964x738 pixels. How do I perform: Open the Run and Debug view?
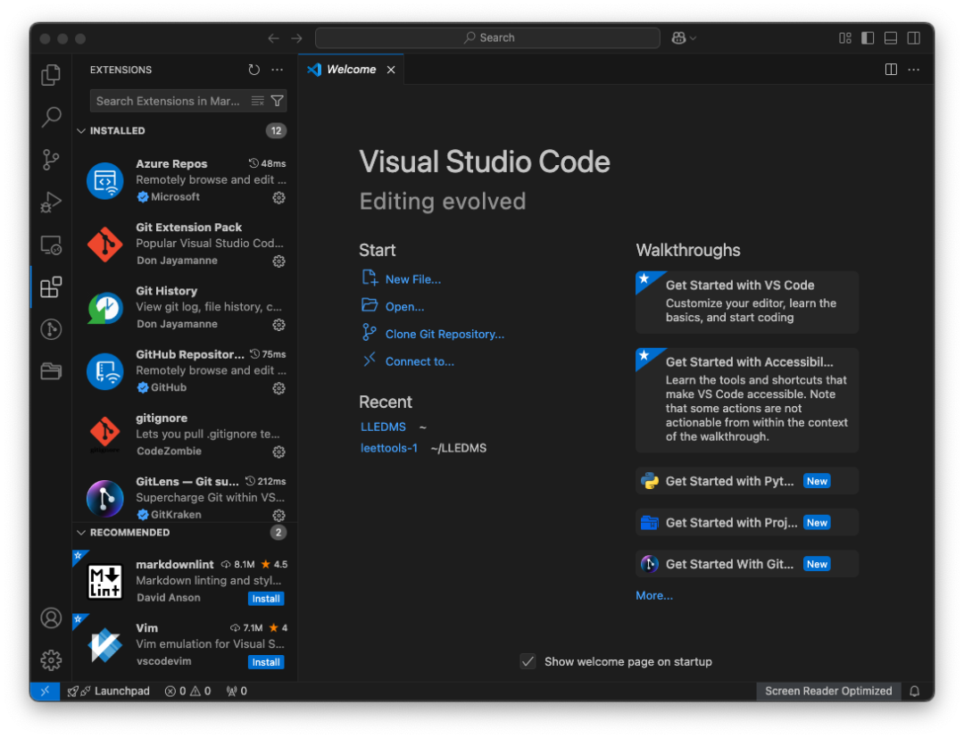click(51, 203)
